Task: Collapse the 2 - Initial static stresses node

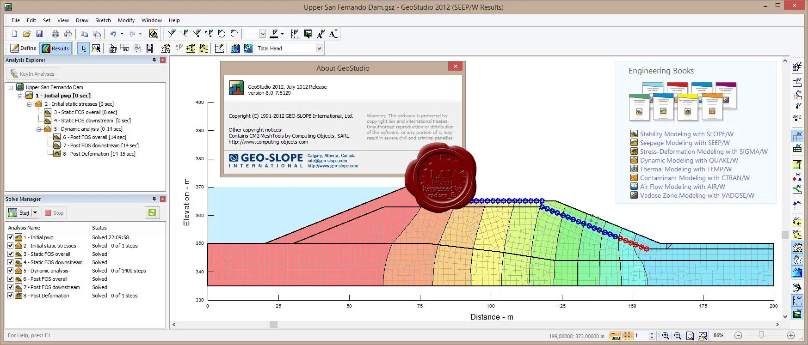Action: pos(30,104)
